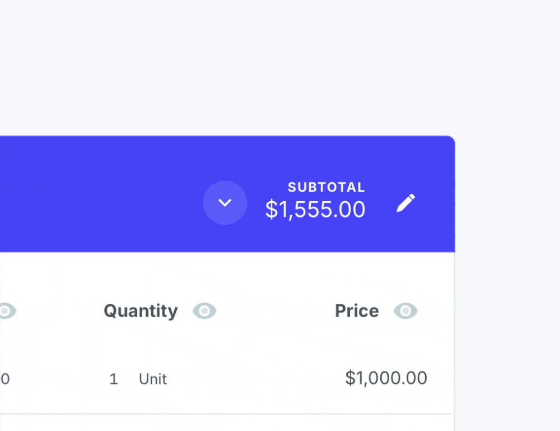Click the gray page background above the card

tap(224, 67)
